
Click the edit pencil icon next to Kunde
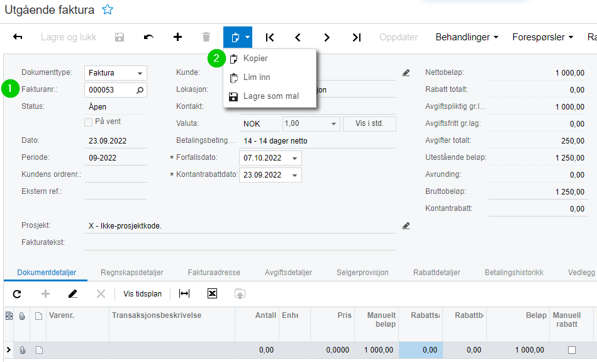coord(406,73)
